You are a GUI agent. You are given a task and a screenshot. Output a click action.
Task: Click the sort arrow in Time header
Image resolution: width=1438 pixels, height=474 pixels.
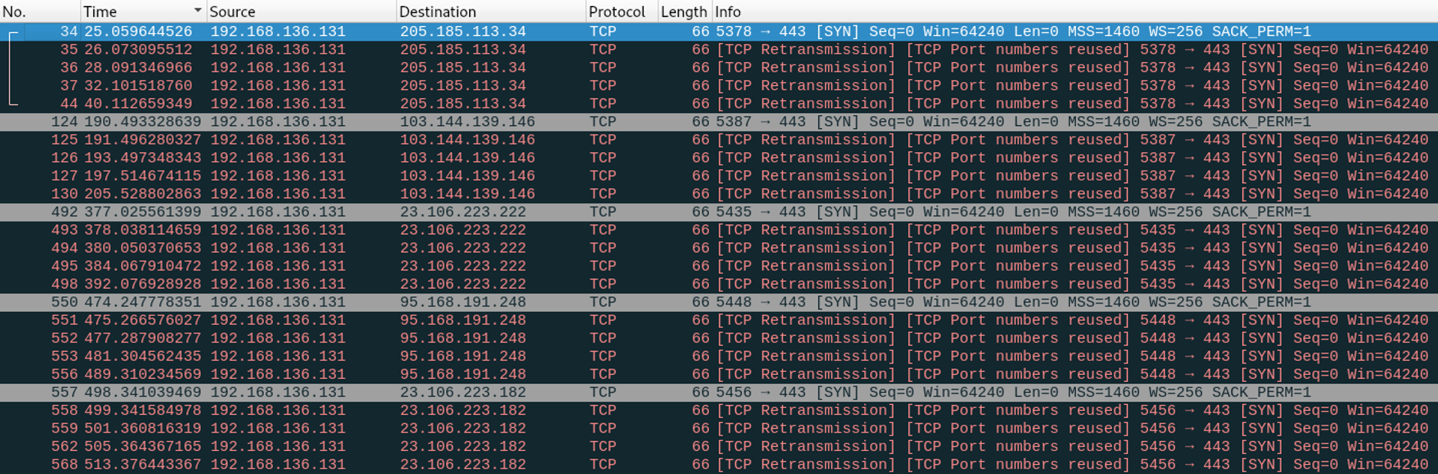pos(198,11)
